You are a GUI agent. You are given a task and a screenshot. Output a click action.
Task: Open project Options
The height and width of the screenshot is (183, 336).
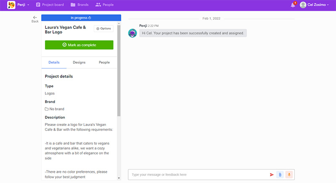coord(103,29)
